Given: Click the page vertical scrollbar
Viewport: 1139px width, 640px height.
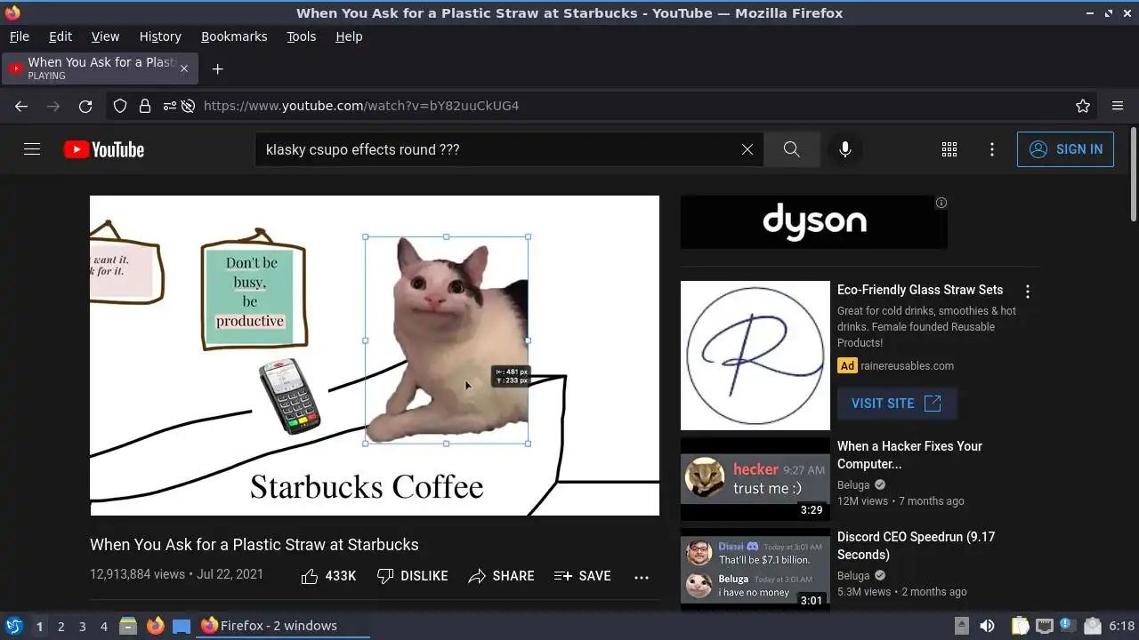Looking at the screenshot, I should 1133,174.
